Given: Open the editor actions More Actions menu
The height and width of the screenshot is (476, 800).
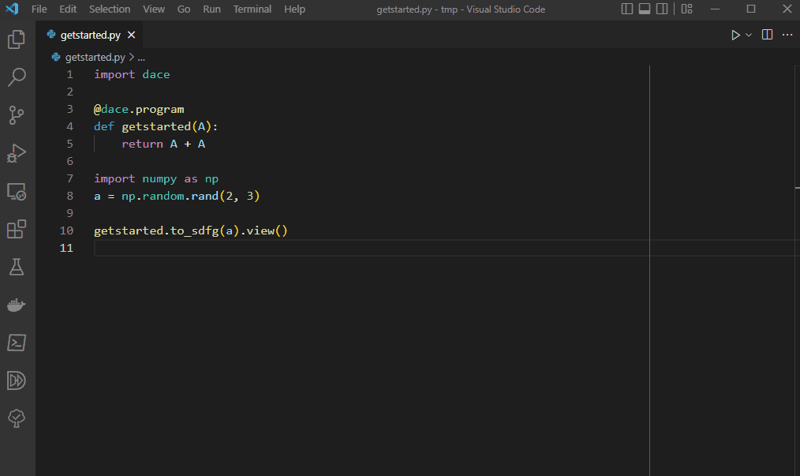Looking at the screenshot, I should pos(787,35).
